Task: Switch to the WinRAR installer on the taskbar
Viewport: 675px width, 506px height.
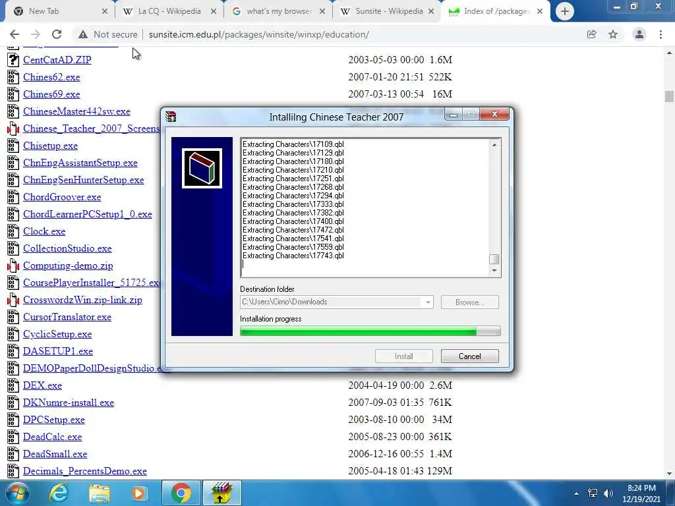Action: (221, 493)
